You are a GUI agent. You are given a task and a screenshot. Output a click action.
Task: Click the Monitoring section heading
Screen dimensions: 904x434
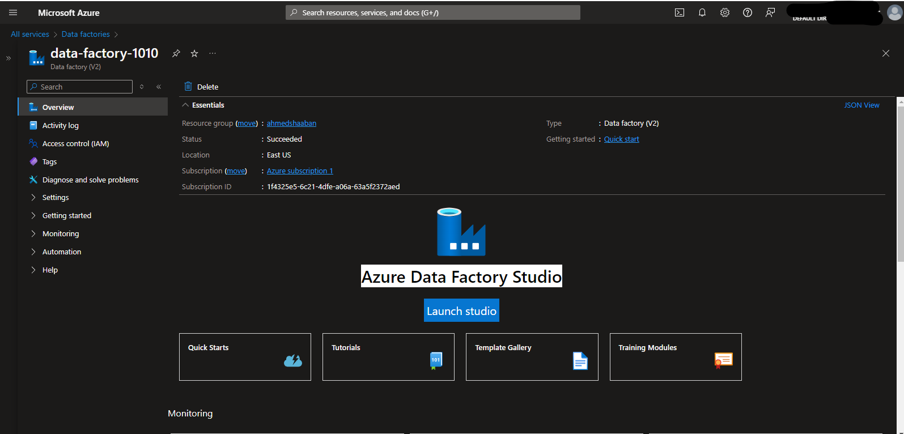coord(190,413)
